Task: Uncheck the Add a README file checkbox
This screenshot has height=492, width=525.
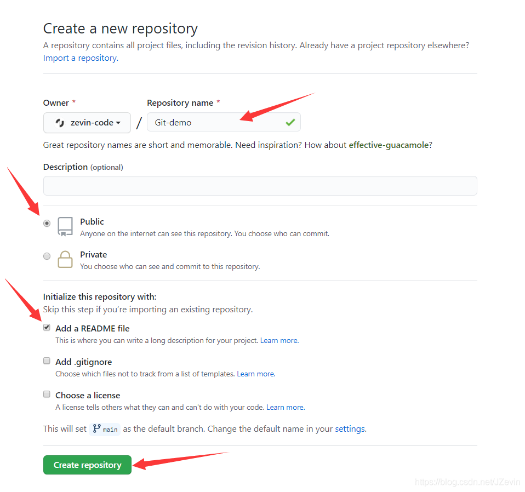Action: click(x=47, y=327)
